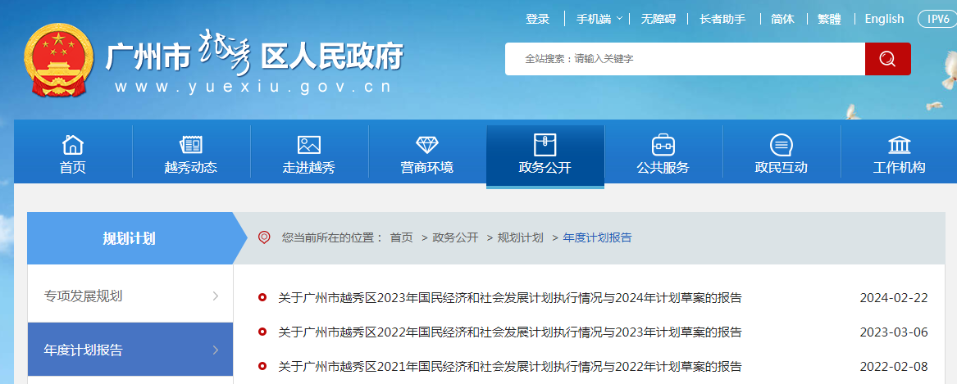This screenshot has height=384, width=957.
Task: Go to 政务公开 in the breadcrumb
Action: point(455,237)
